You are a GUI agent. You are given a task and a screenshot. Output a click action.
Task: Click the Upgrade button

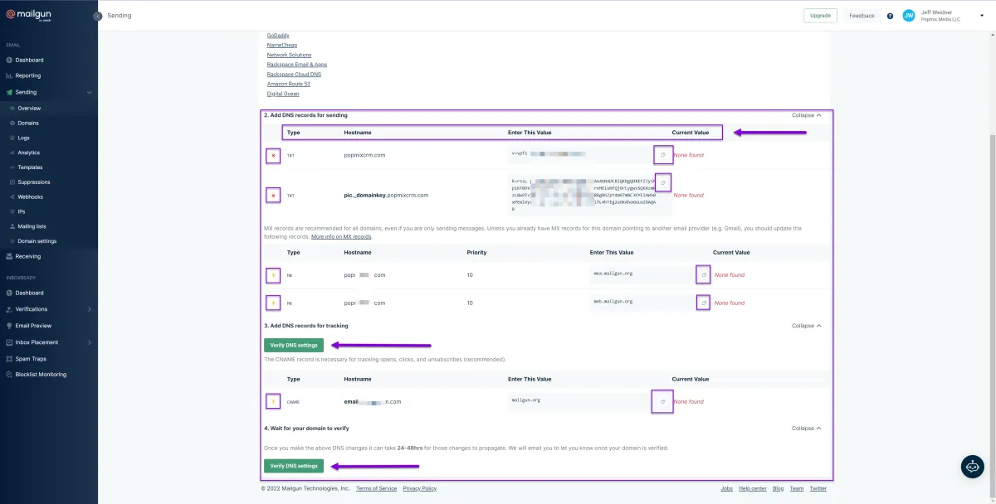point(820,16)
